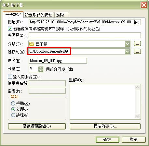
Task: Open the 進階 advanced tab
Action: tap(61, 15)
